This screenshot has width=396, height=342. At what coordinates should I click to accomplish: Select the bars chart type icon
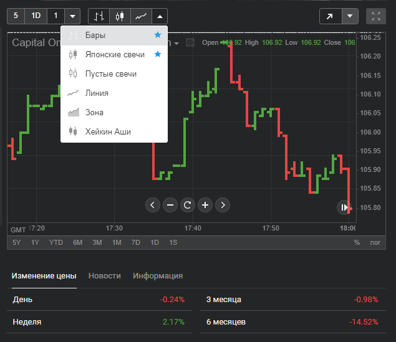point(99,16)
